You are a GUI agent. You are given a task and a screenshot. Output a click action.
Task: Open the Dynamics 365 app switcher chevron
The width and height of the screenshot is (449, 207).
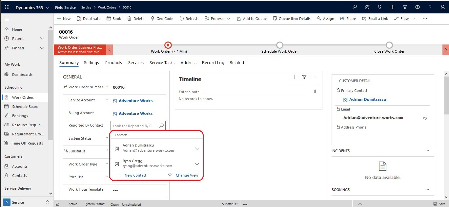[x=48, y=8]
